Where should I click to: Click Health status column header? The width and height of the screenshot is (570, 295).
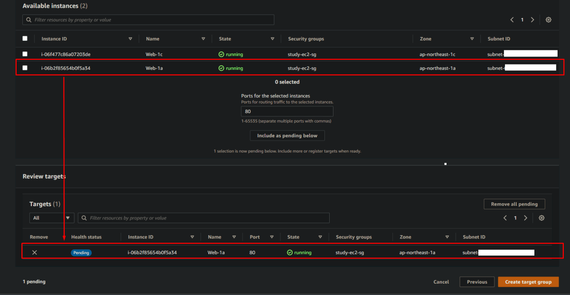click(x=86, y=237)
